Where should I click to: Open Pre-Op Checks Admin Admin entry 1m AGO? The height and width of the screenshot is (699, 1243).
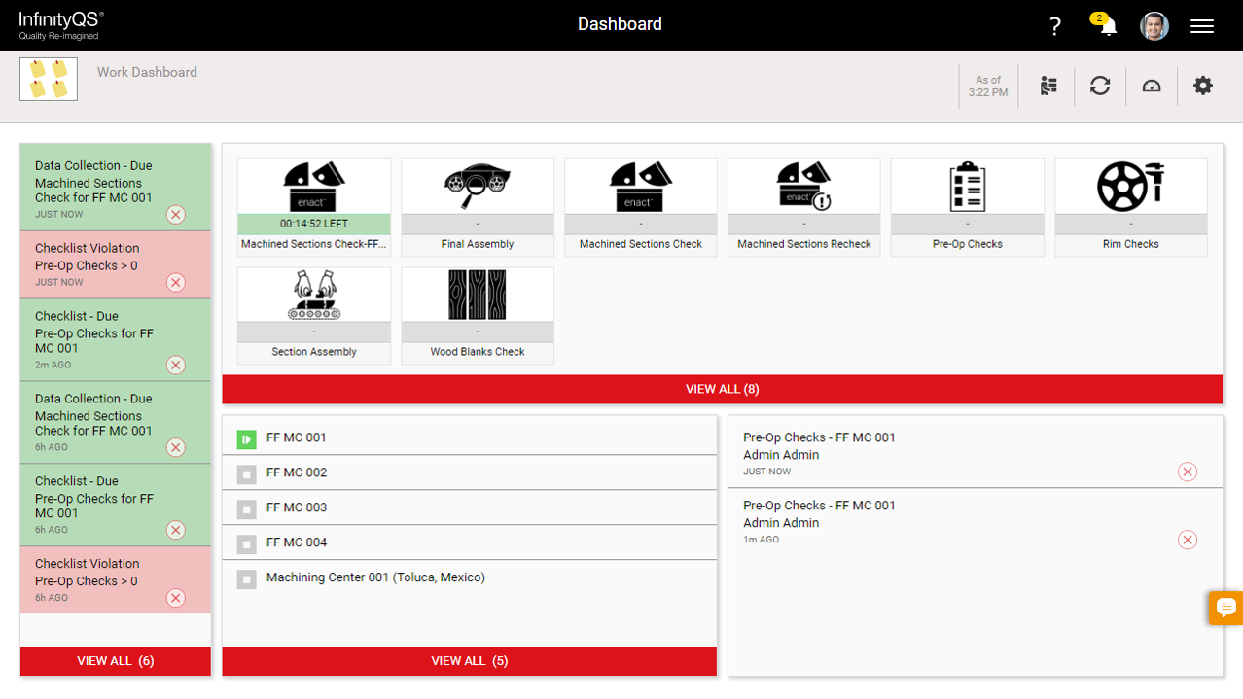pyautogui.click(x=975, y=522)
